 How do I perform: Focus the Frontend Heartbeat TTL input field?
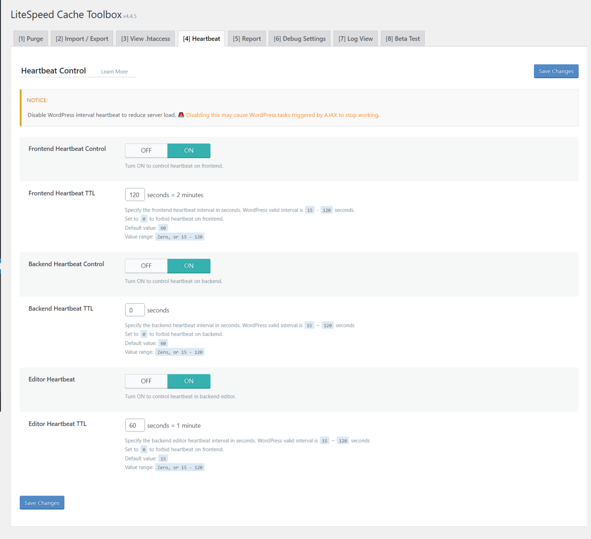[135, 195]
